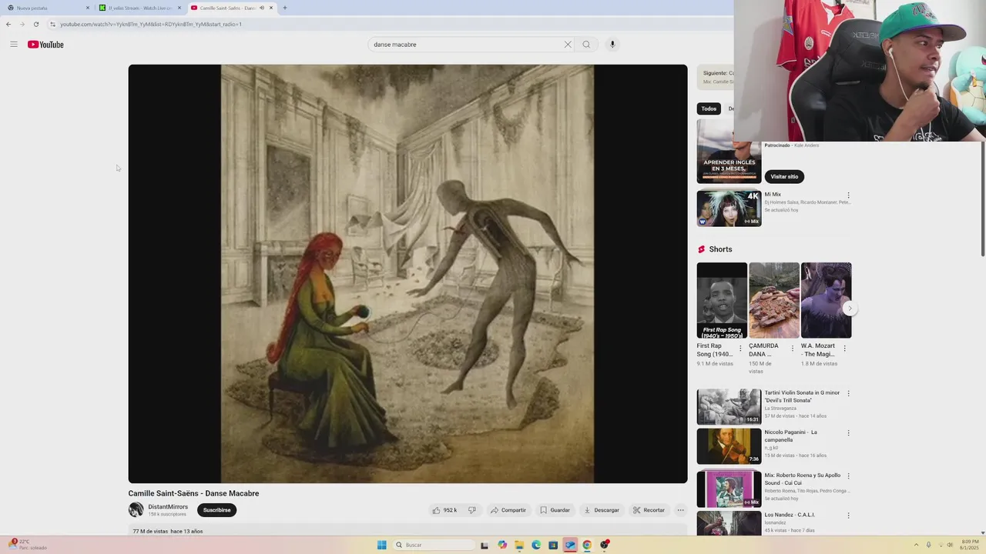Image resolution: width=986 pixels, height=554 pixels.
Task: Close the Camille Saint-Saëns YouTube tab
Action: click(271, 8)
